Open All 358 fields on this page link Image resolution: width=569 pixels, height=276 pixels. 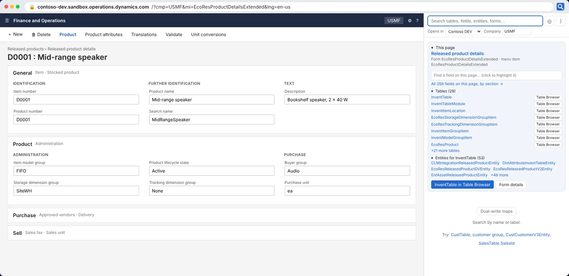pyautogui.click(x=467, y=84)
